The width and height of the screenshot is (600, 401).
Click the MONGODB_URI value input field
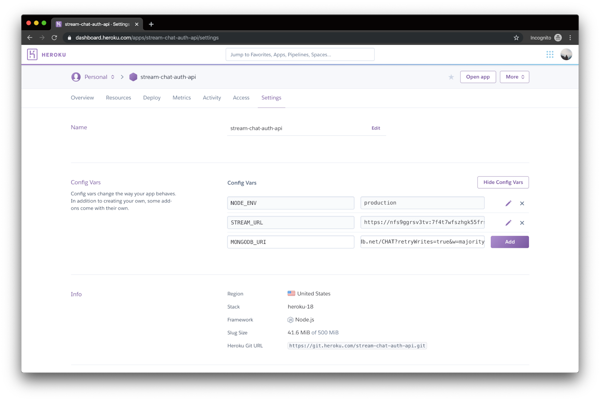tap(422, 242)
